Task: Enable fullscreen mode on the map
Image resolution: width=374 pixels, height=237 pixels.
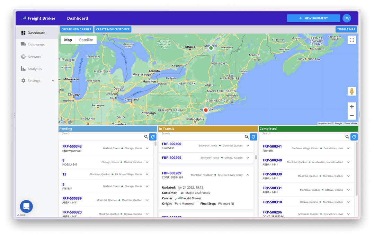Action: (351, 40)
